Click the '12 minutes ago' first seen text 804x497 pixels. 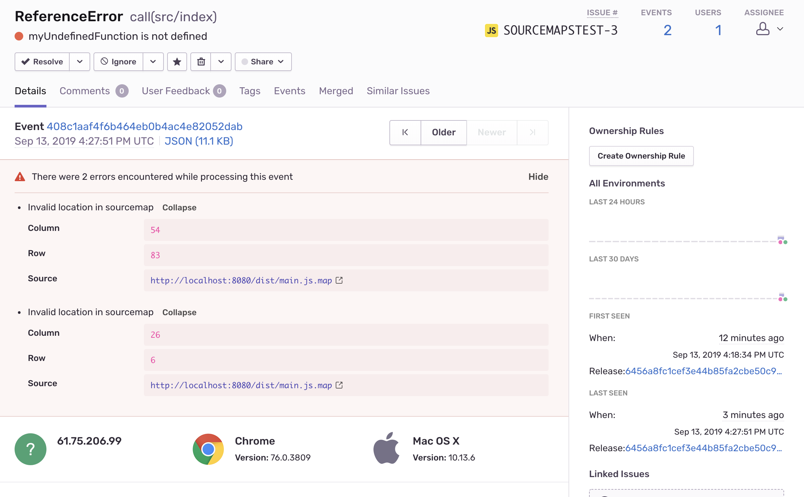click(751, 338)
